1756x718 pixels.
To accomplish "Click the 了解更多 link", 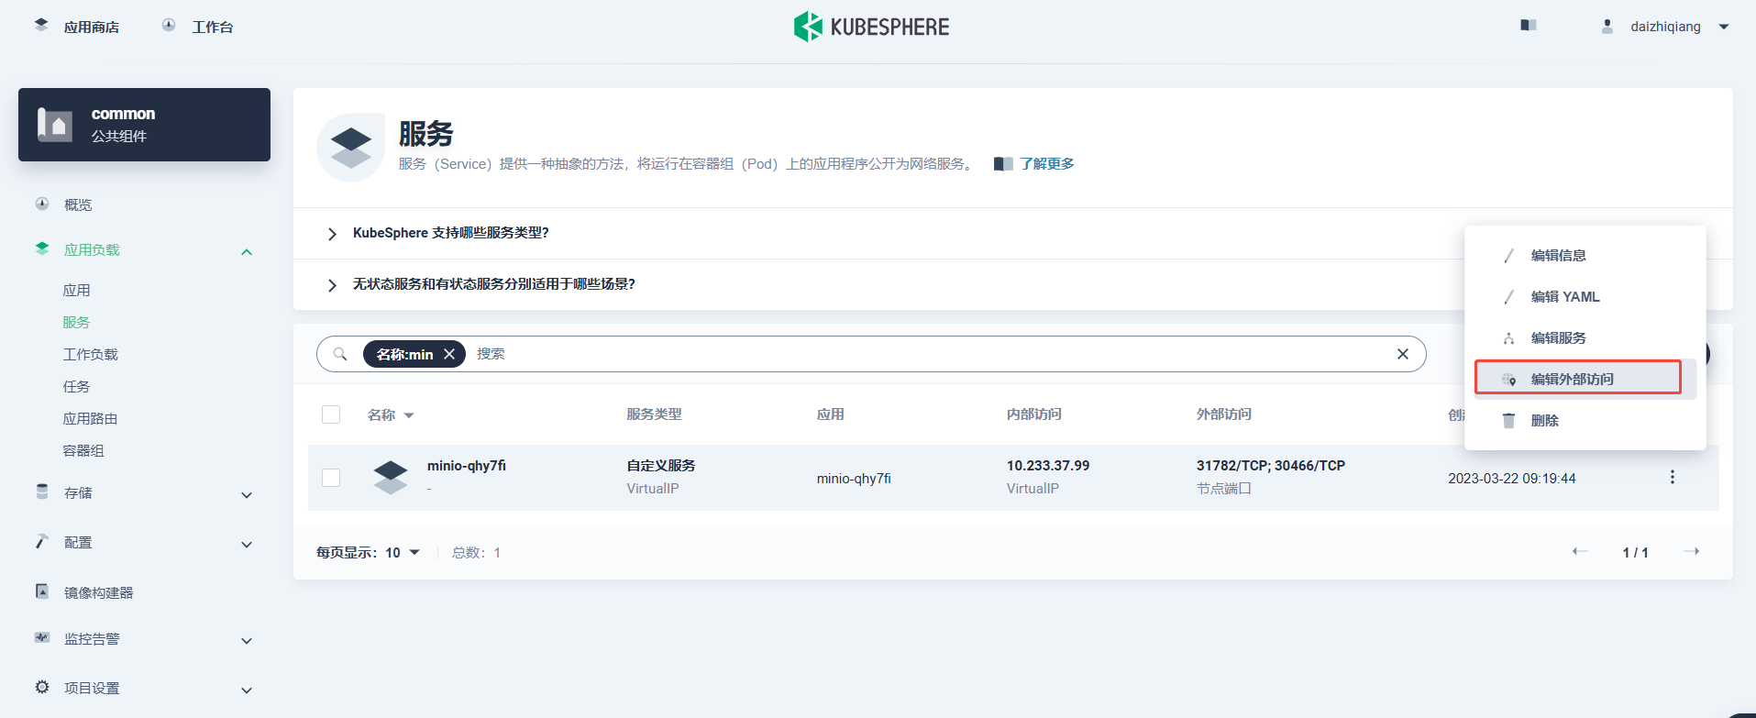I will coord(1046,164).
